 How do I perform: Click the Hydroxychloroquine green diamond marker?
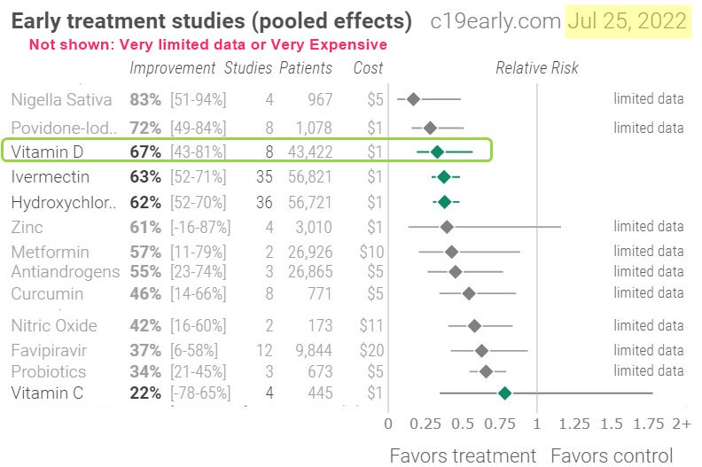coord(445,202)
